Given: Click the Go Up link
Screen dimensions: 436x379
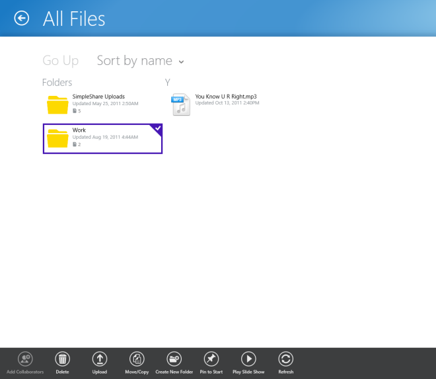Looking at the screenshot, I should (61, 60).
